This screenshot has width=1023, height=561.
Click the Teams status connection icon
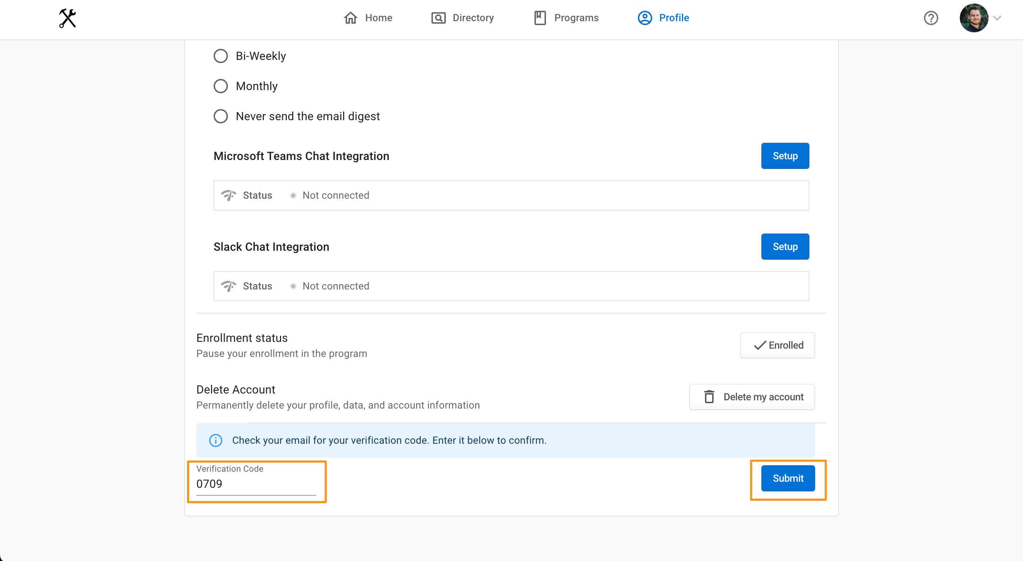pos(228,195)
